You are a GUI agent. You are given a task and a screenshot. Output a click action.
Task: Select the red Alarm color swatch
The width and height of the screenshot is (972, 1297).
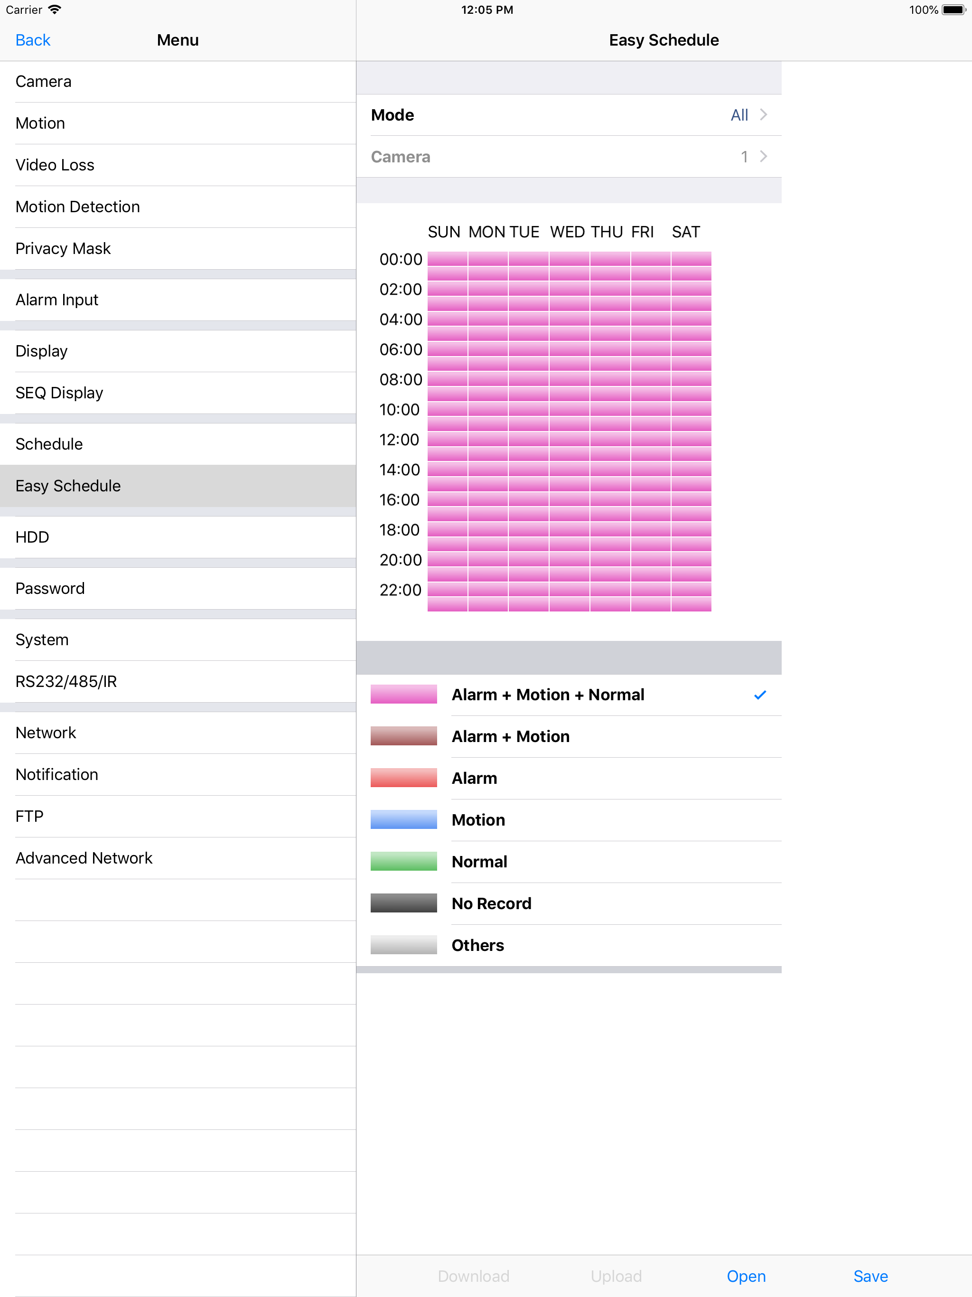point(403,778)
